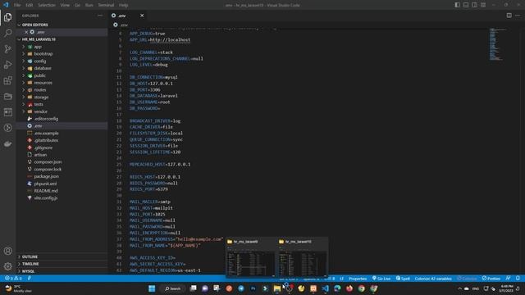Click errors and warnings status indicator
This screenshot has height=295, width=525.
pos(13,279)
